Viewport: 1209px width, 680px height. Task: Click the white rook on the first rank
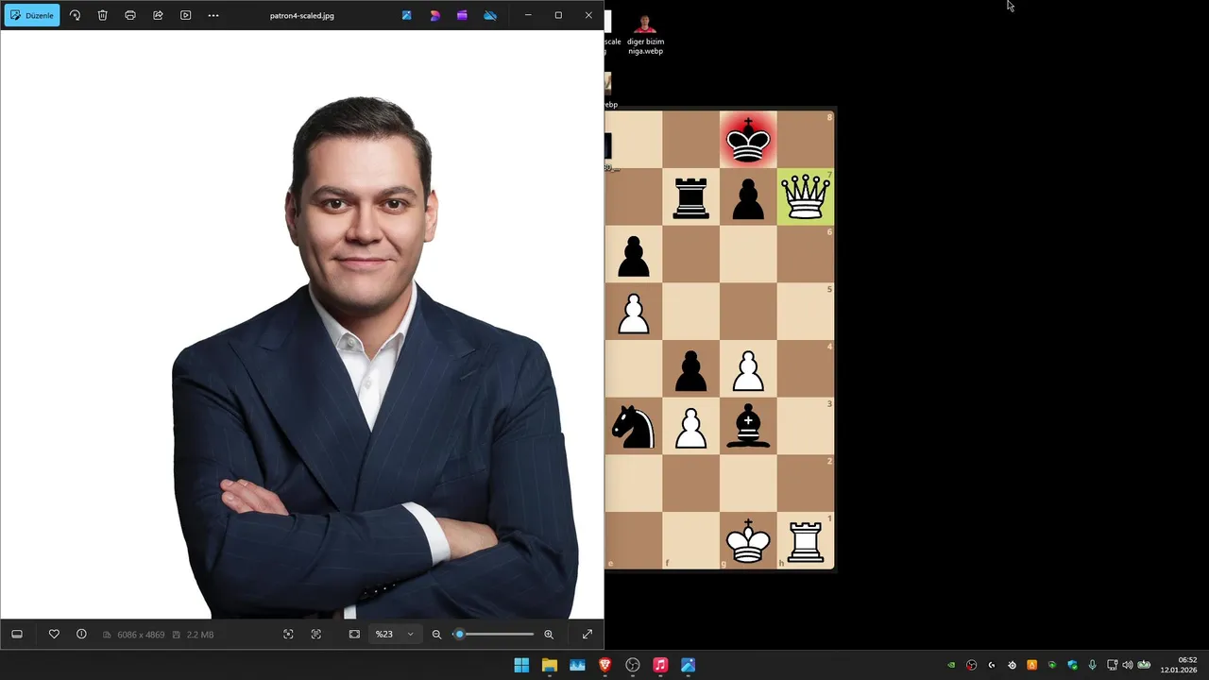coord(806,541)
